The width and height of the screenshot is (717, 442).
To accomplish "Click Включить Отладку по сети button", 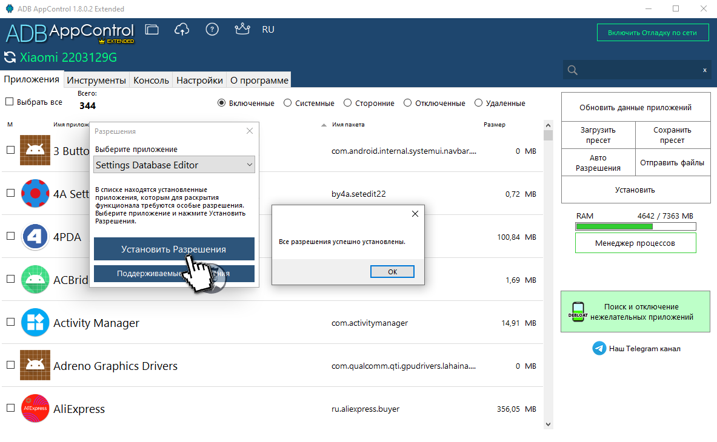I will pos(653,33).
